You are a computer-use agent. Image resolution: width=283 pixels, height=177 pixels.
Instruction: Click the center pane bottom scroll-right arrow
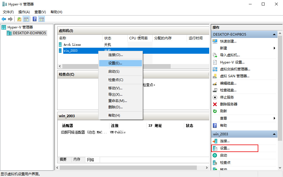(207, 168)
